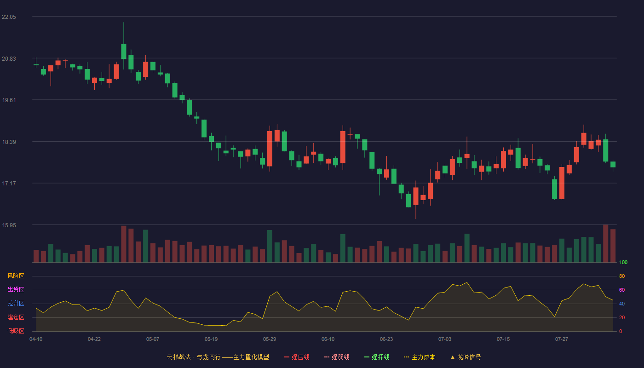Select the 06-10 date label
Viewport: 644px width, 368px height.
[x=328, y=339]
